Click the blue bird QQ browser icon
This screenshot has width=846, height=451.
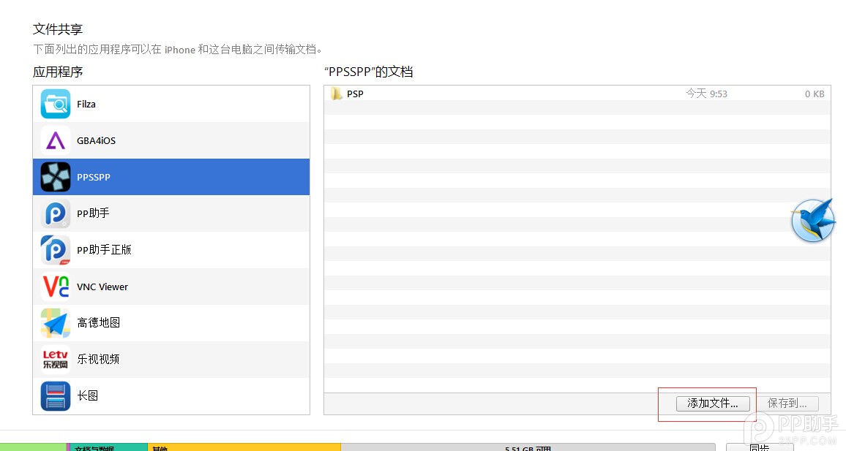(x=812, y=220)
